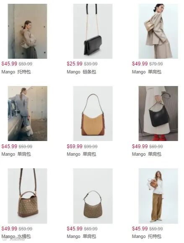Viewport: 184px width, 243px height.
Task: Open the black hobo bag with red shoes photo
Action: click(x=158, y=113)
